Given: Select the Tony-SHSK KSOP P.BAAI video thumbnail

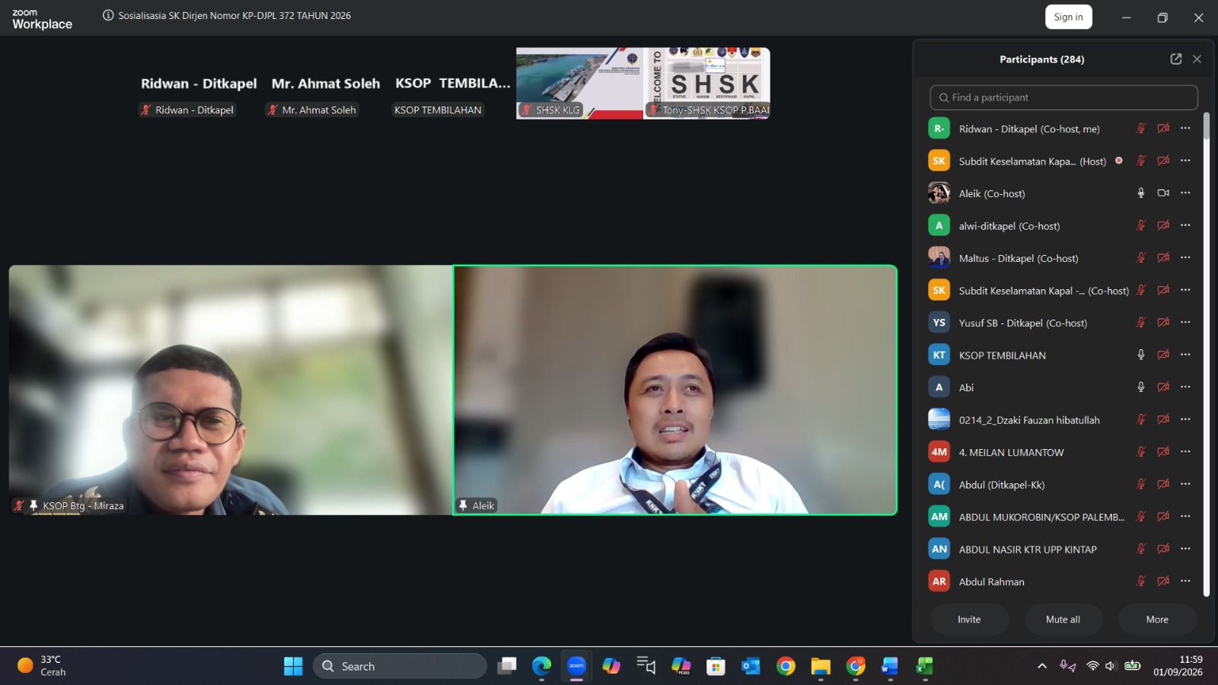Looking at the screenshot, I should 706,83.
